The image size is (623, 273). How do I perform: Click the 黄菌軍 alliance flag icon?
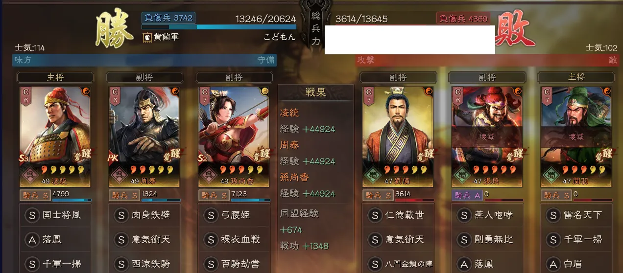(x=147, y=37)
